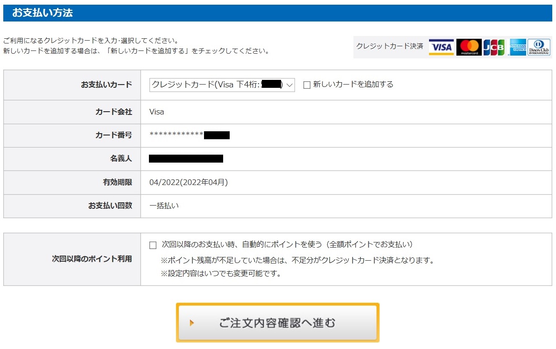Click the Diners Club logo
This screenshot has width=556, height=349.
[539, 47]
